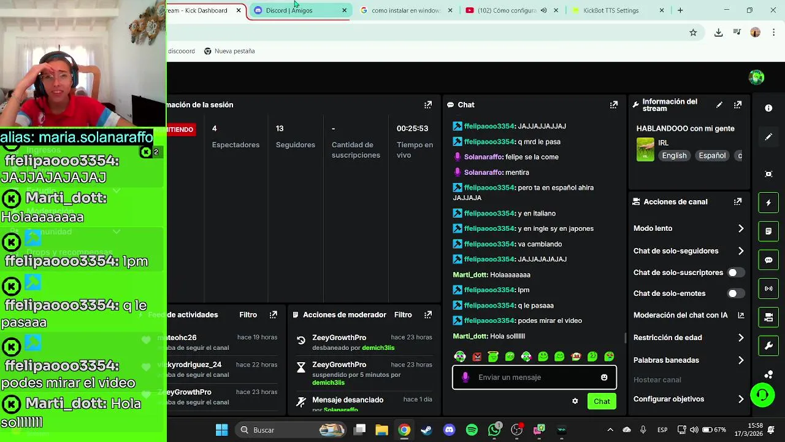
Task: Open the user avatar menu
Action: pos(756,77)
